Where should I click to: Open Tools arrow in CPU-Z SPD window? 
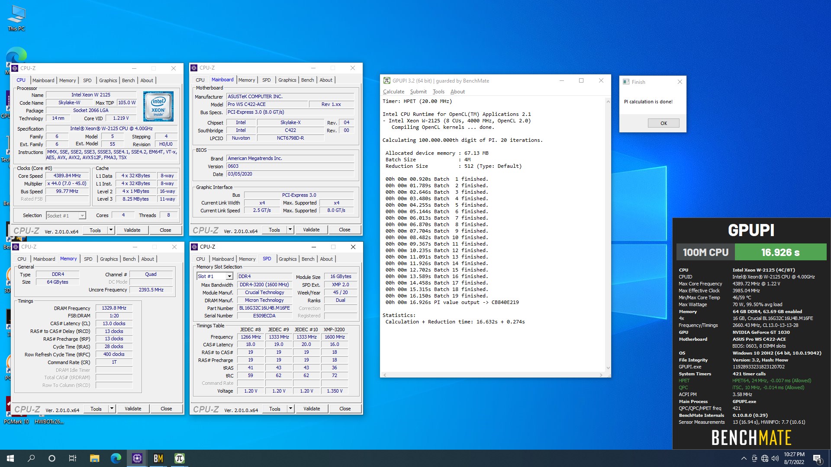coord(291,409)
